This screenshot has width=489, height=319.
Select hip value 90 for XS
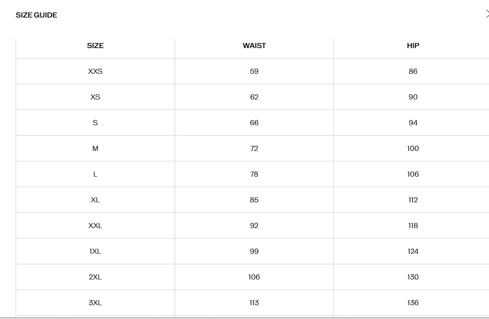pos(413,97)
